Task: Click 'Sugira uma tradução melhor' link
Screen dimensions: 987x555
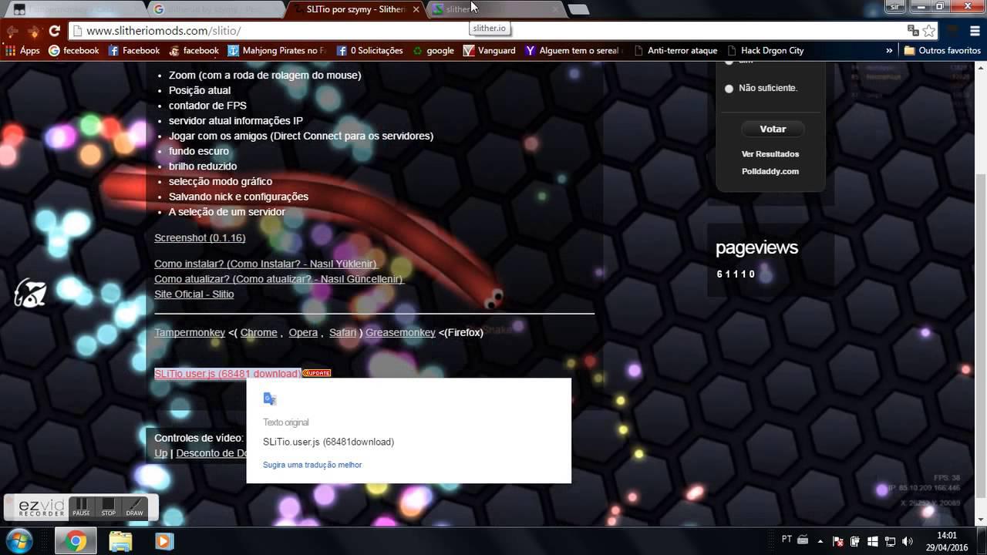Action: 312,465
